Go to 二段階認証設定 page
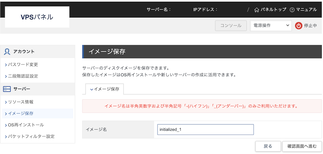This screenshot has height=154, width=323. click(x=23, y=76)
